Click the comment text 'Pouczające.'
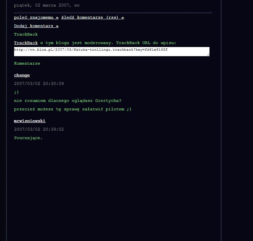This screenshot has height=241, width=253. (28, 138)
